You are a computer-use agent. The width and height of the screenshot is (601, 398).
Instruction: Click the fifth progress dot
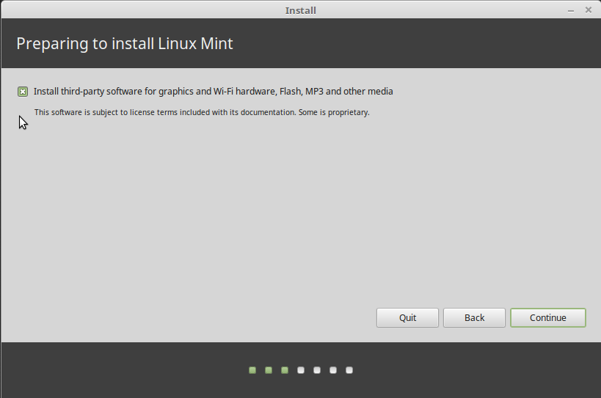[317, 370]
